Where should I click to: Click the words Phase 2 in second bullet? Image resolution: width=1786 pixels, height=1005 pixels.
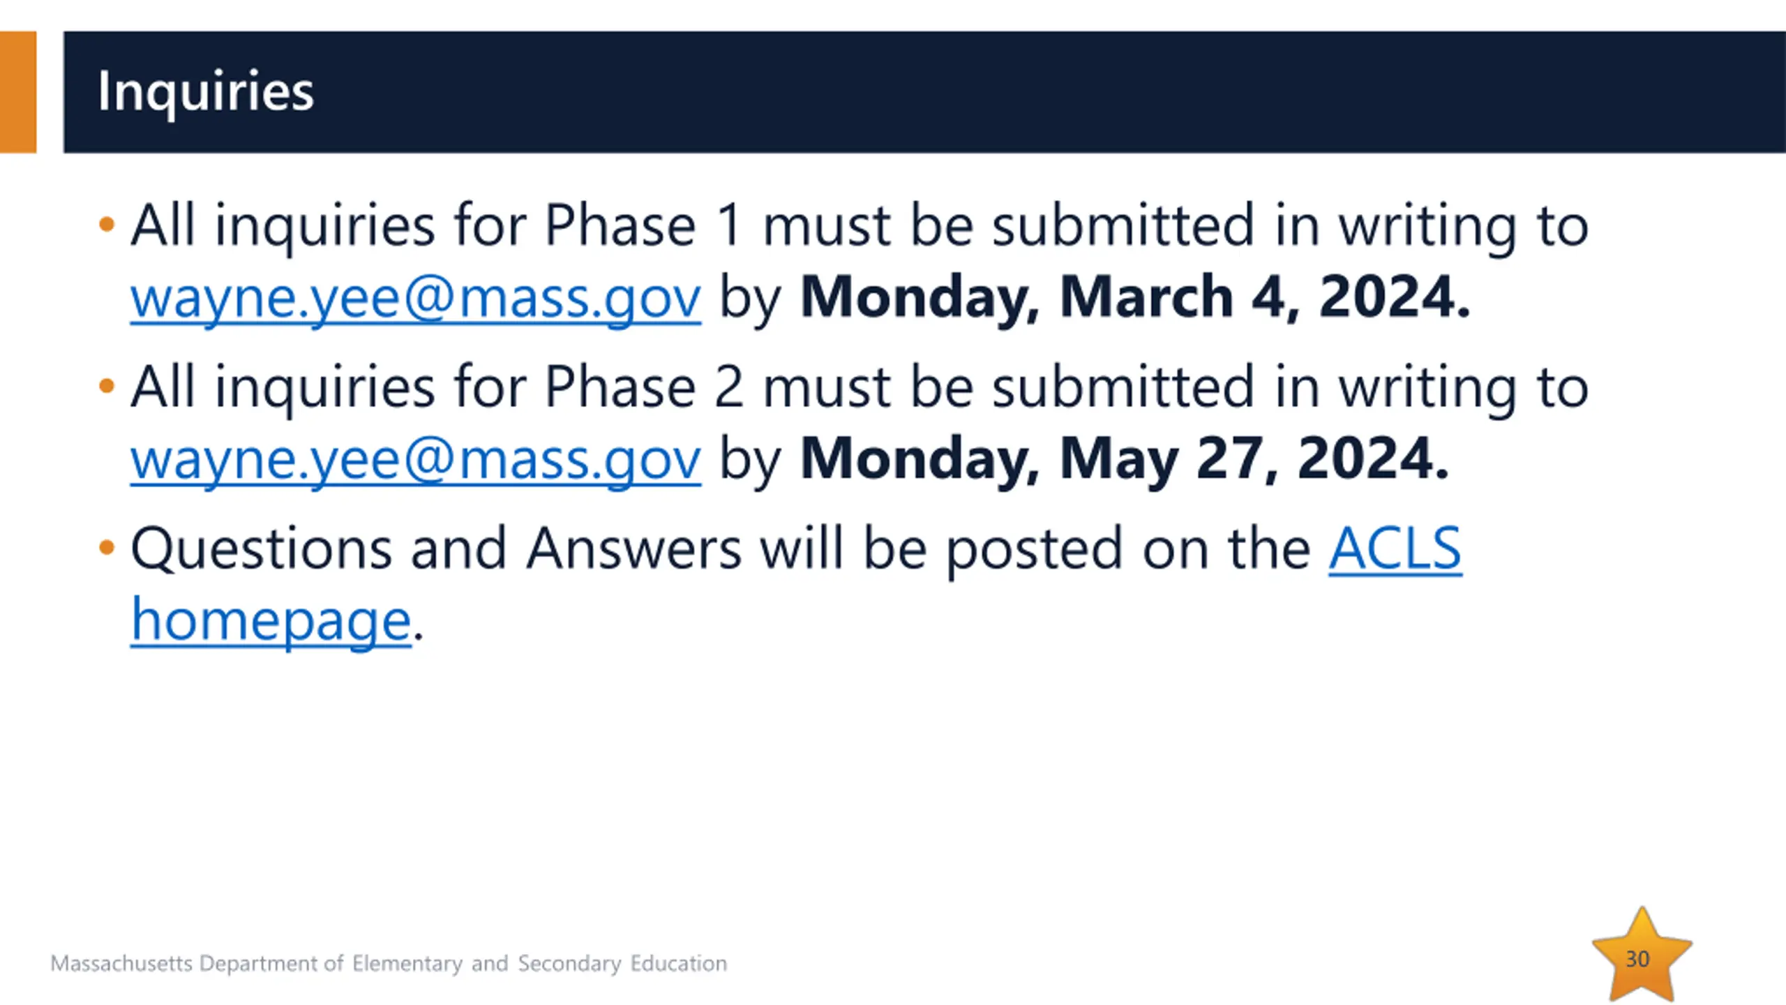click(644, 387)
